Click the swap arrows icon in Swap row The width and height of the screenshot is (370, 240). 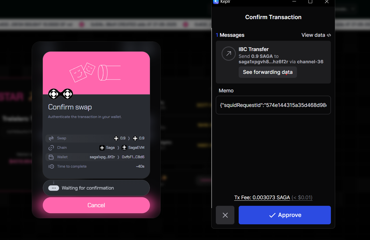(51, 138)
